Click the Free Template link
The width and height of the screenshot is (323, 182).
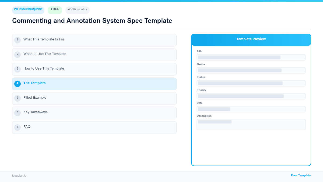tap(301, 175)
